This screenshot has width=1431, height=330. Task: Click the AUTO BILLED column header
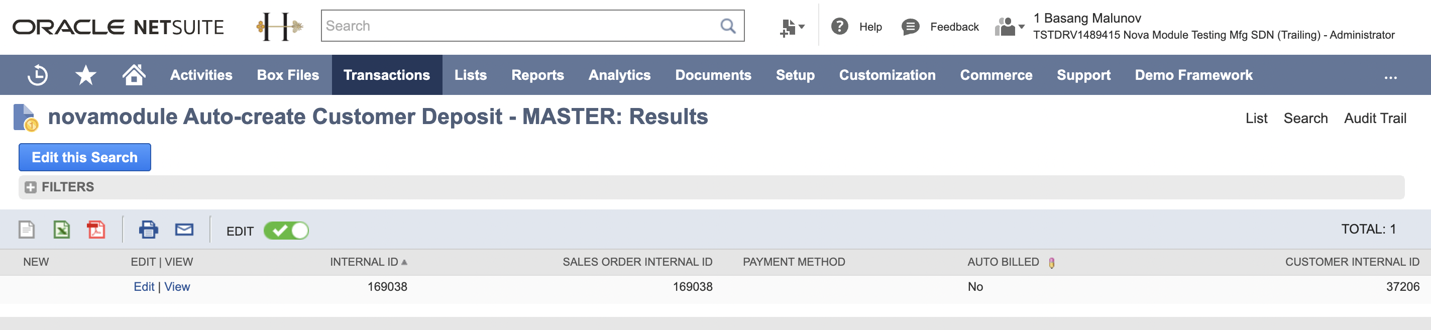1003,262
